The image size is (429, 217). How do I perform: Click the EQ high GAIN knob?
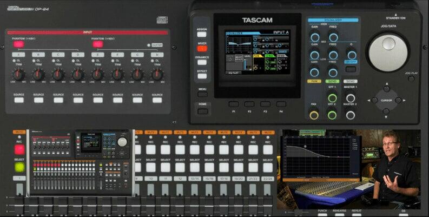click(x=315, y=38)
